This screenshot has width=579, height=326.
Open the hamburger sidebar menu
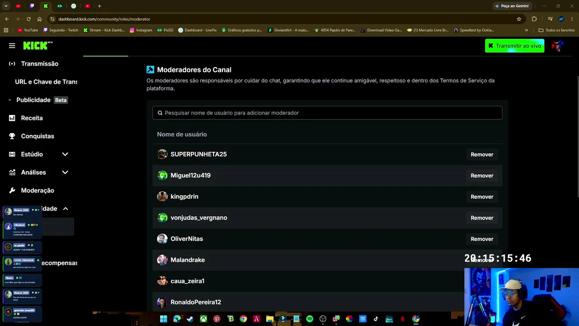tap(12, 46)
